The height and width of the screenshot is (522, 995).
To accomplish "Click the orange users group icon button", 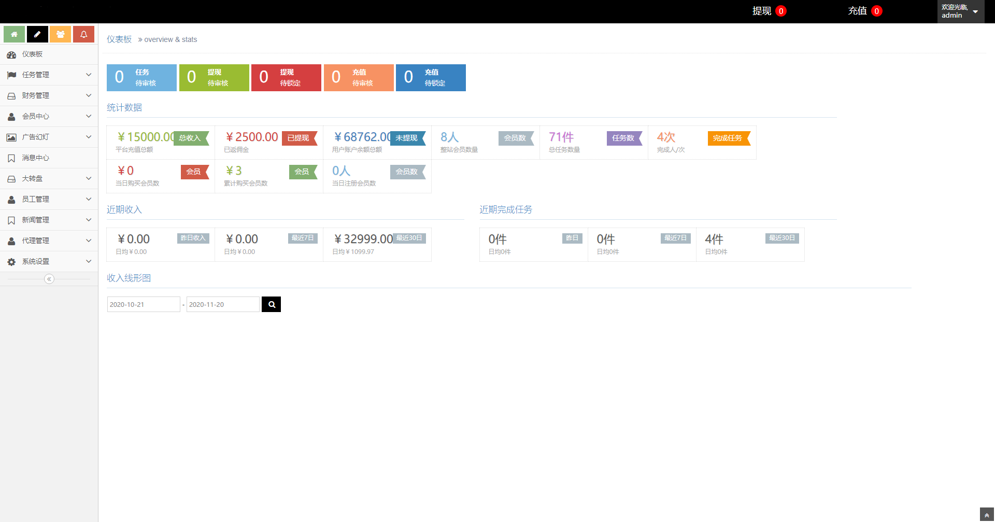I will tap(61, 34).
